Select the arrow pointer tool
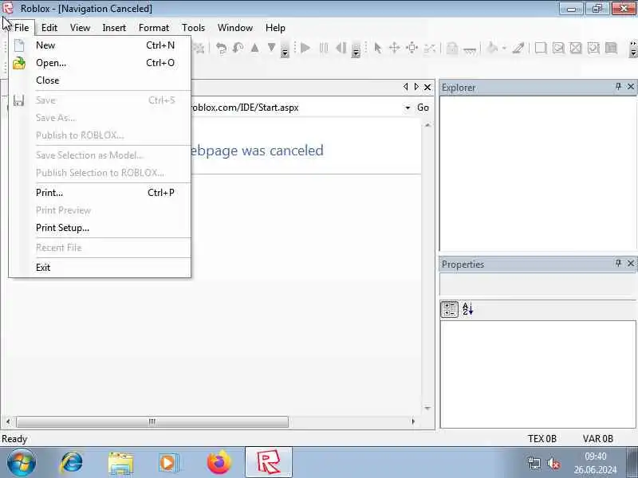This screenshot has width=638, height=478. point(378,49)
